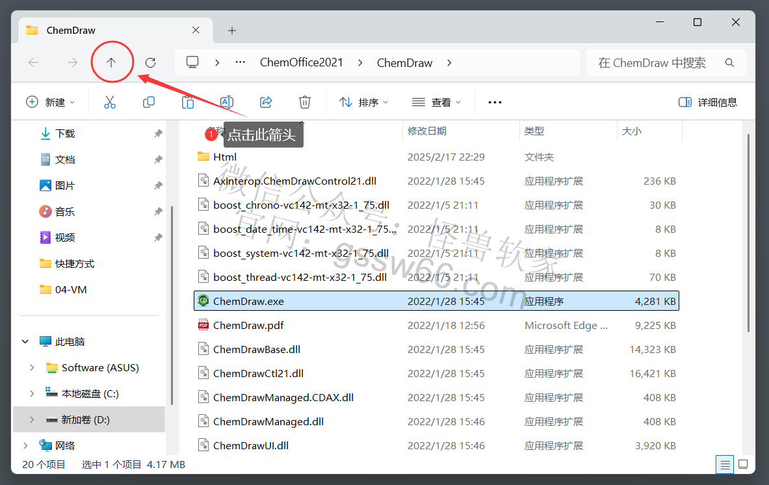Click the Rename icon in toolbar

coord(227,102)
